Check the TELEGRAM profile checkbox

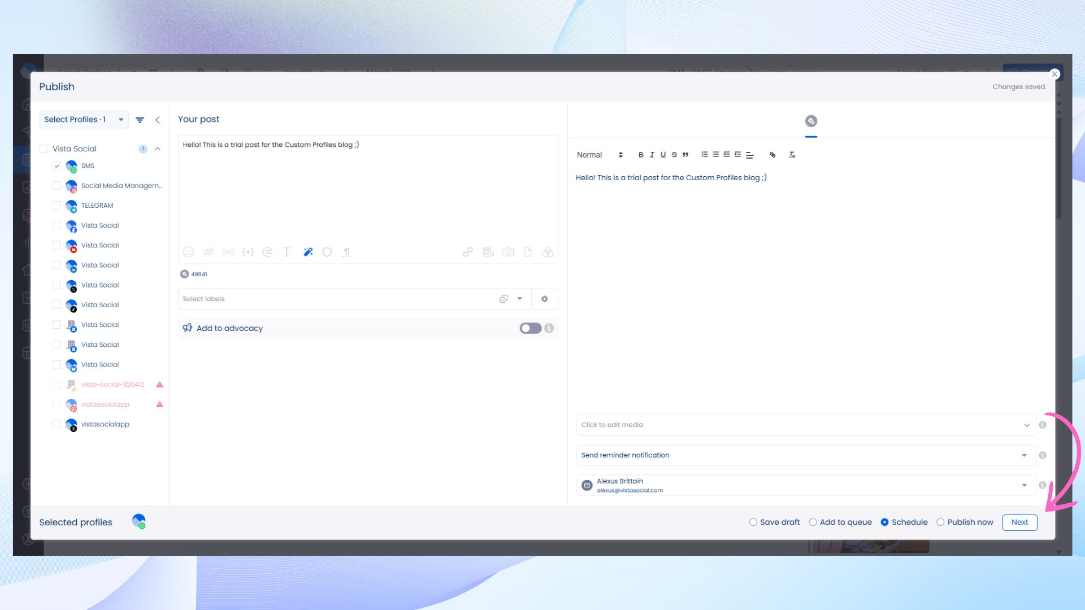pos(57,206)
